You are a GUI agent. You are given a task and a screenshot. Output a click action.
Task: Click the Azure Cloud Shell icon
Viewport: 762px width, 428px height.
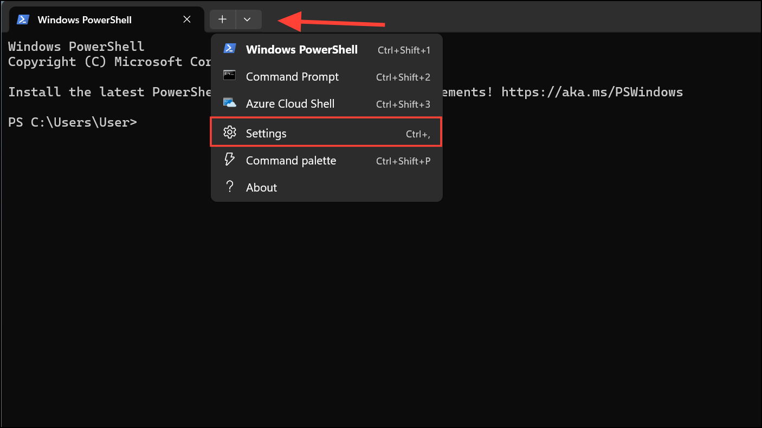[x=230, y=103]
